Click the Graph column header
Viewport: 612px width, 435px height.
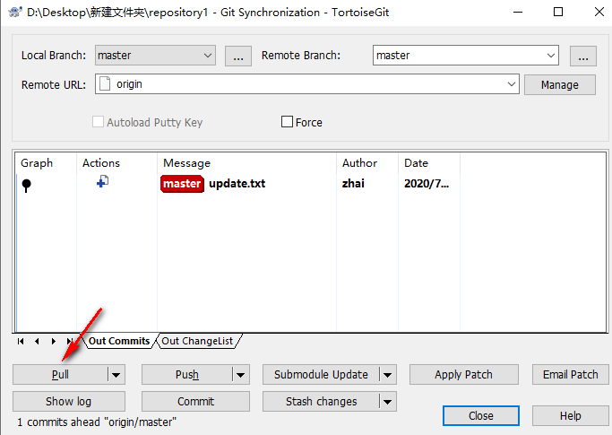tap(46, 163)
